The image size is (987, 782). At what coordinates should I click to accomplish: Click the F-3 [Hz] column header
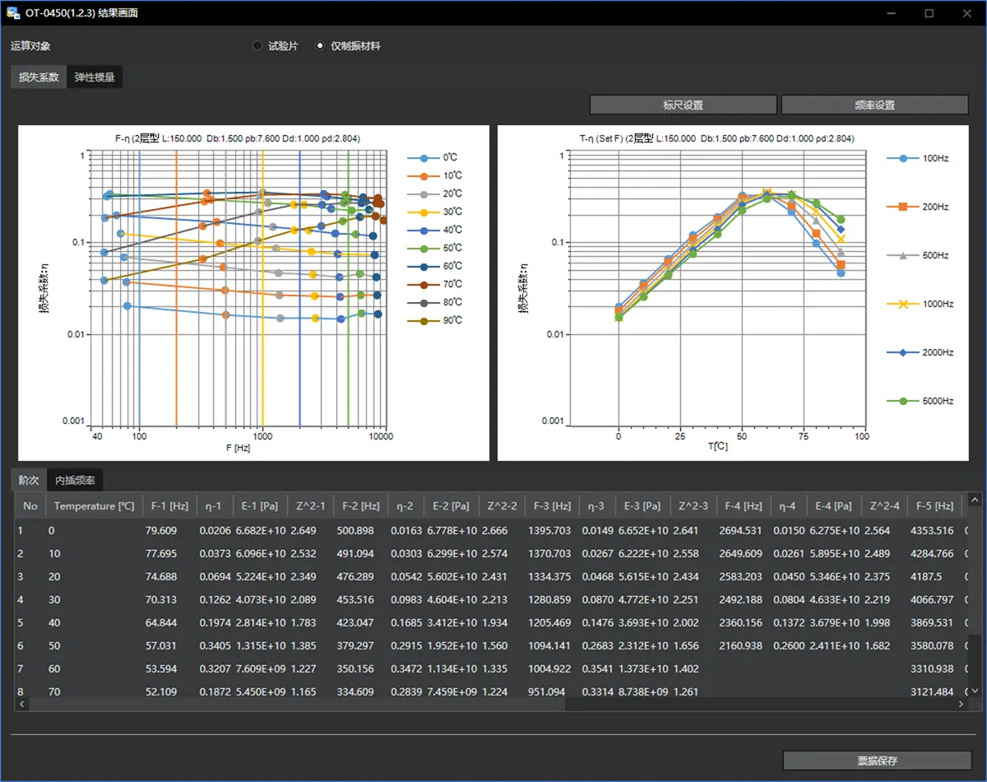tap(552, 505)
